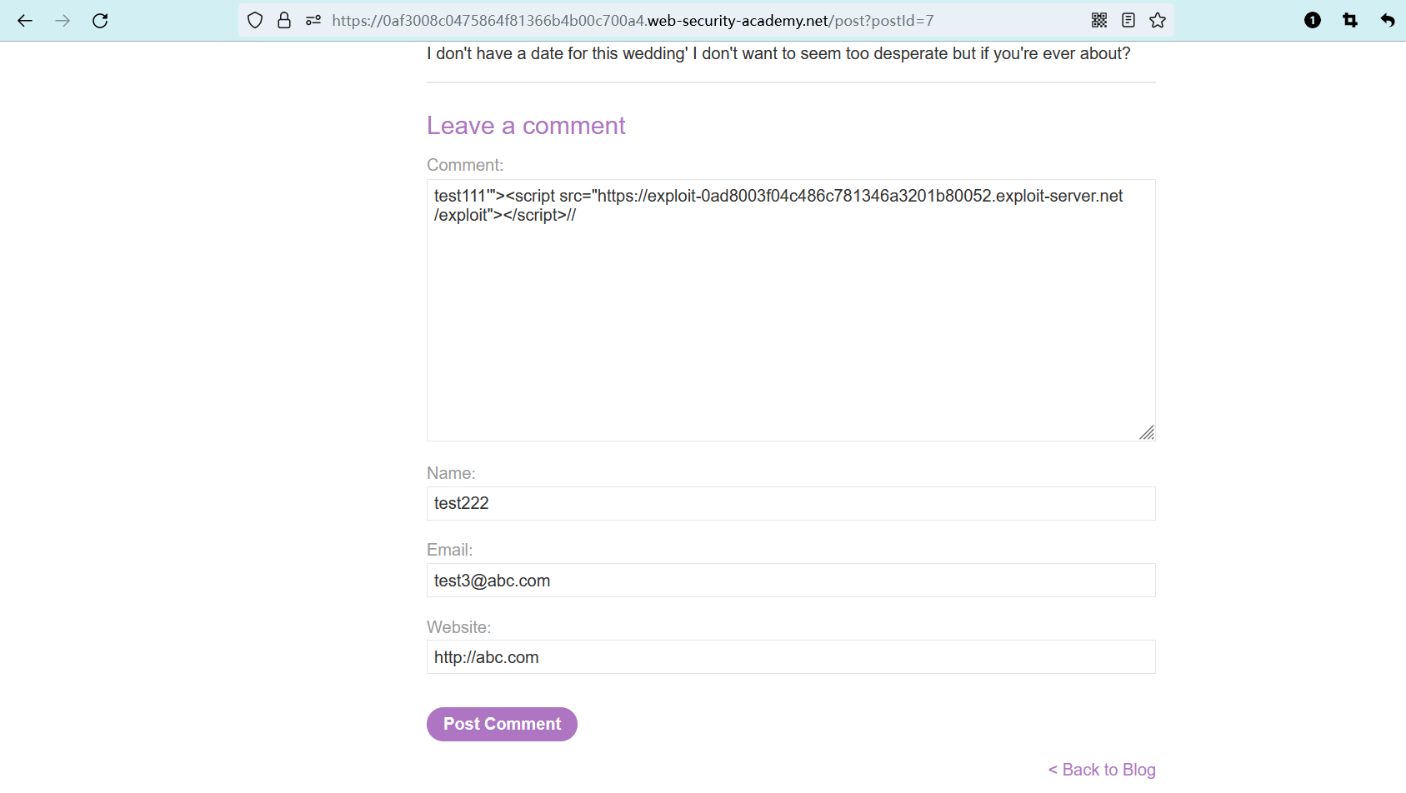Click the Name field containing test222
The image size is (1406, 793).
pyautogui.click(x=791, y=503)
